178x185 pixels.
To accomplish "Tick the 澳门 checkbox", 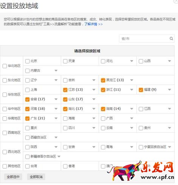I will click(x=103, y=166).
